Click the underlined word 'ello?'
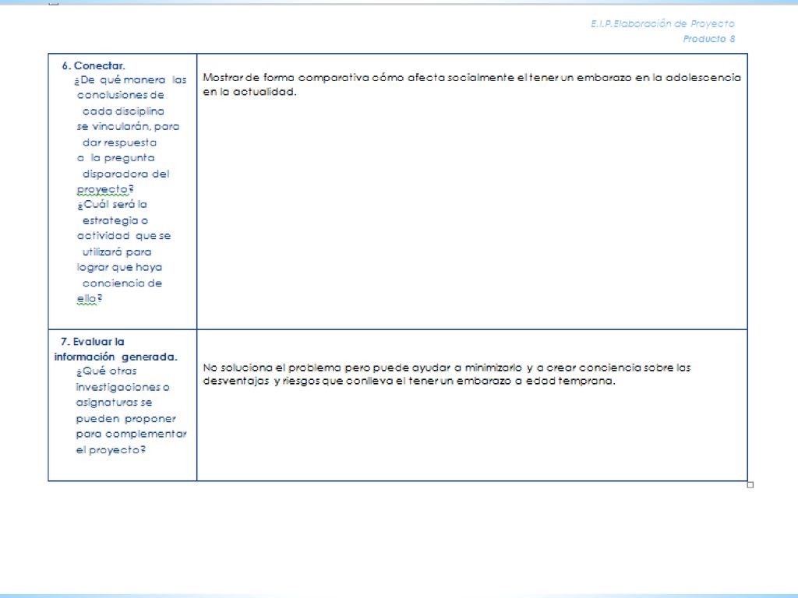This screenshot has height=598, width=798. pos(90,299)
